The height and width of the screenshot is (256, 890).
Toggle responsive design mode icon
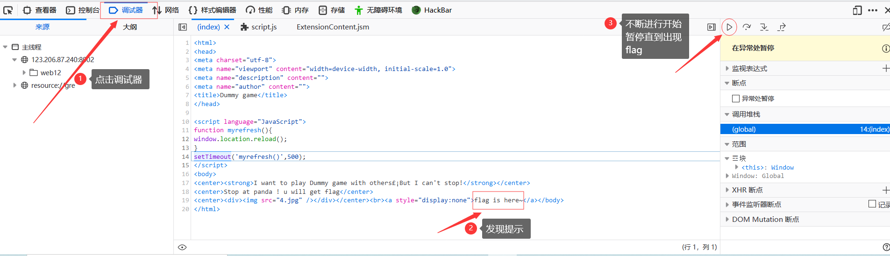pos(857,10)
